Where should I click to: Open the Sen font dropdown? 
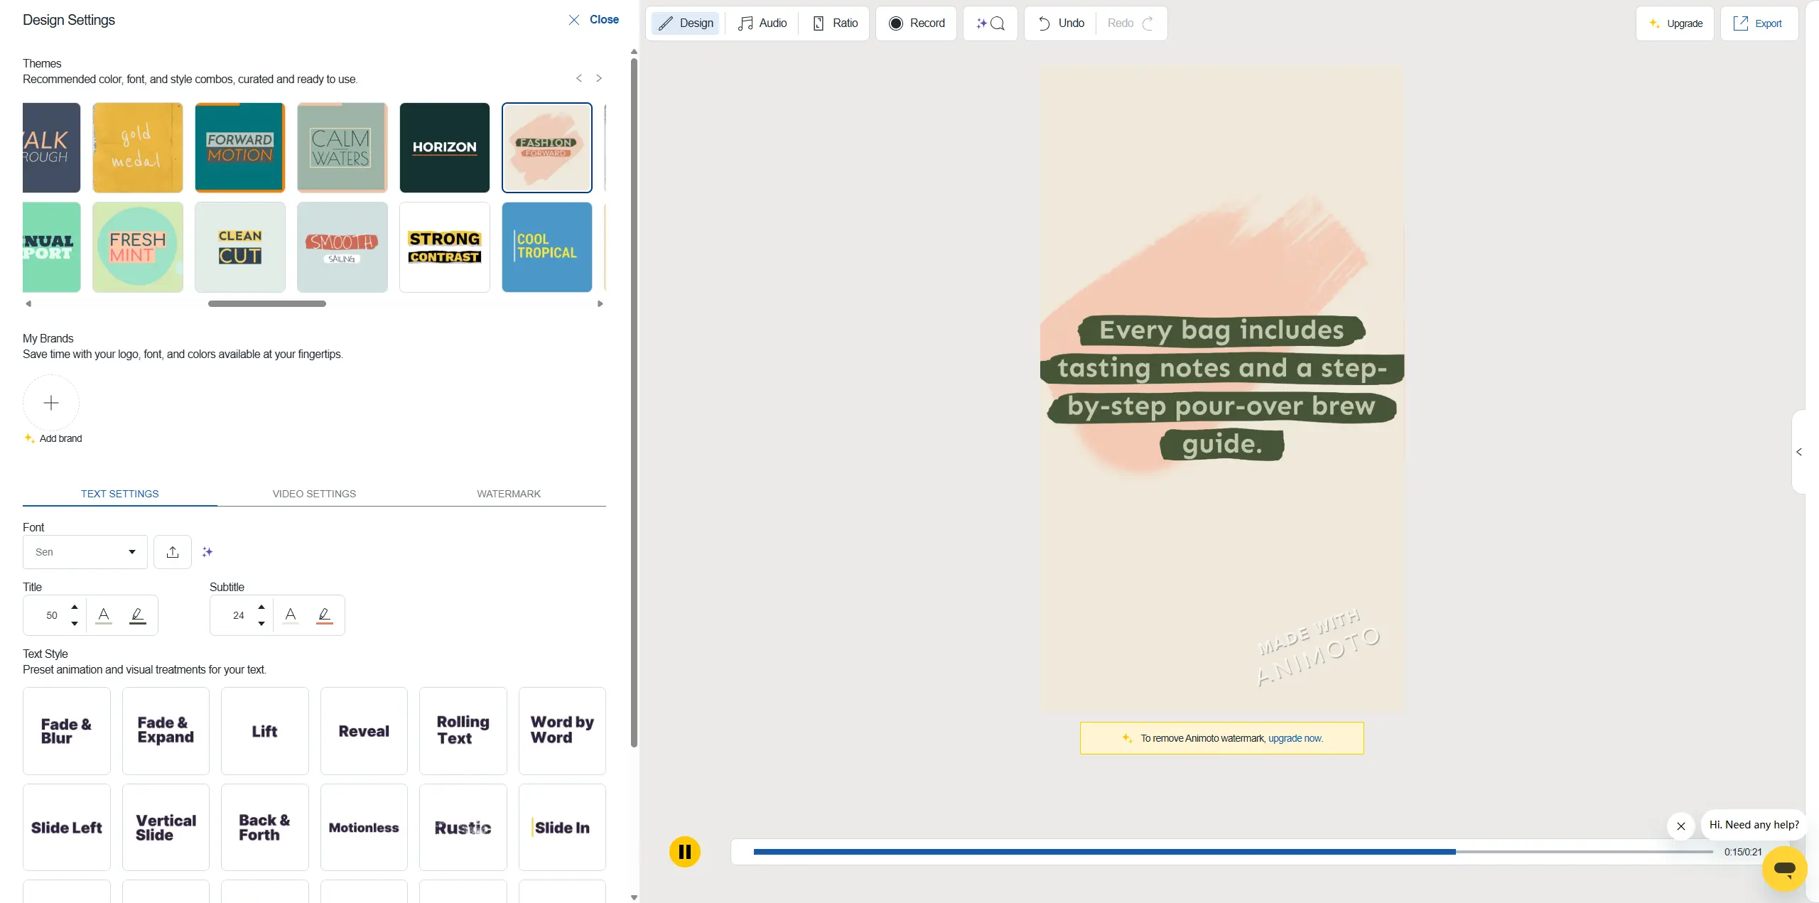pos(85,552)
